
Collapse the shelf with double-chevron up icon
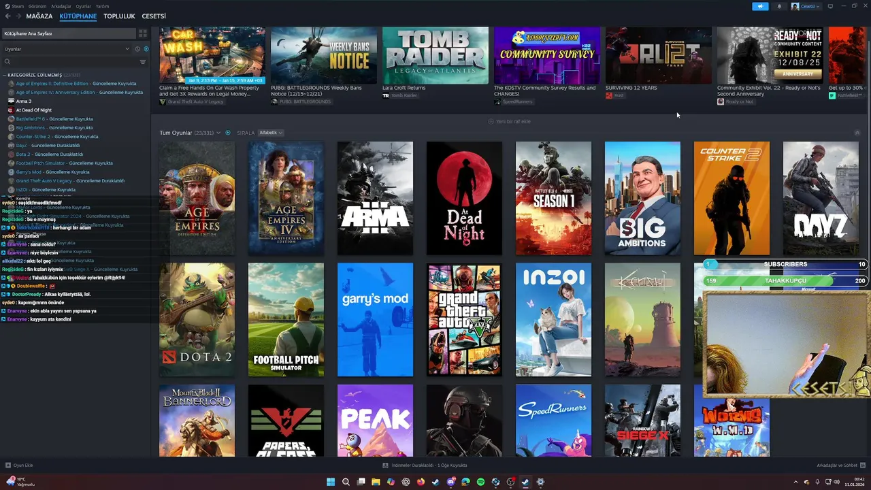click(x=857, y=133)
